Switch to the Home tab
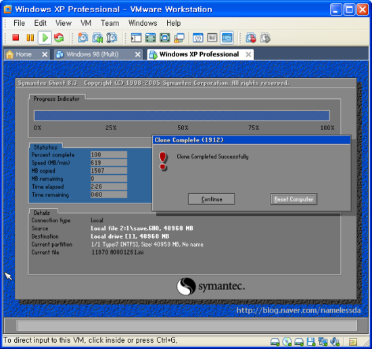The width and height of the screenshot is (372, 349). pos(24,54)
